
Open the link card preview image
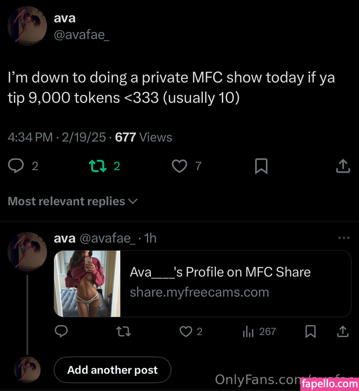tap(87, 283)
